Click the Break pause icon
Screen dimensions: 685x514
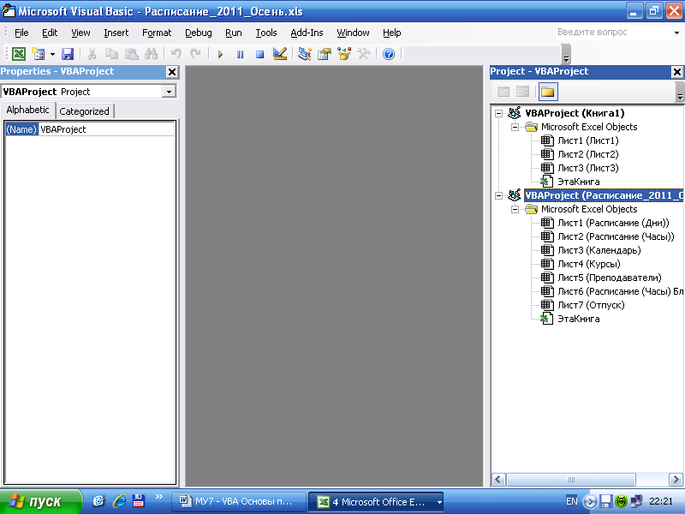240,54
